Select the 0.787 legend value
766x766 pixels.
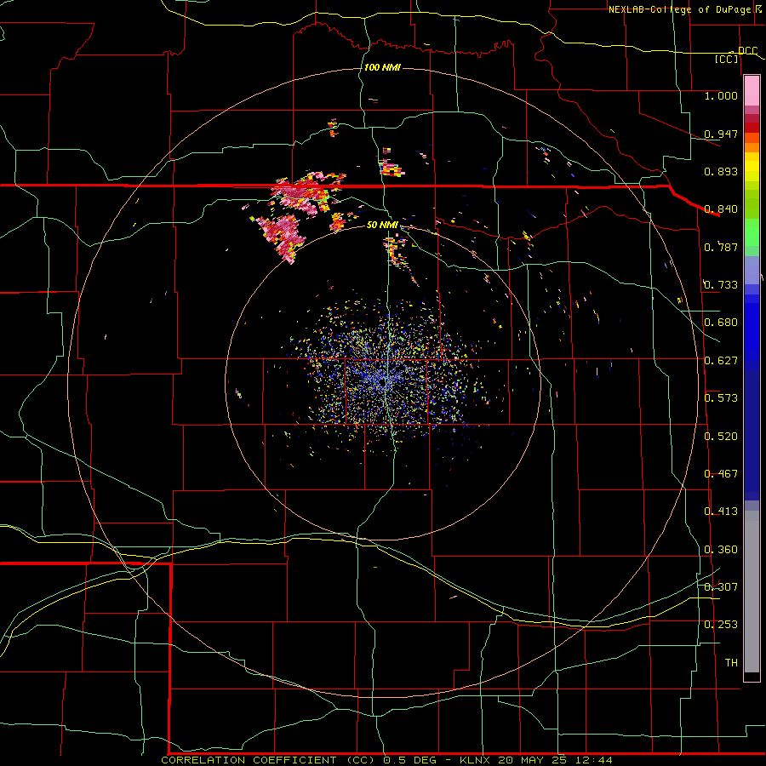coord(721,247)
